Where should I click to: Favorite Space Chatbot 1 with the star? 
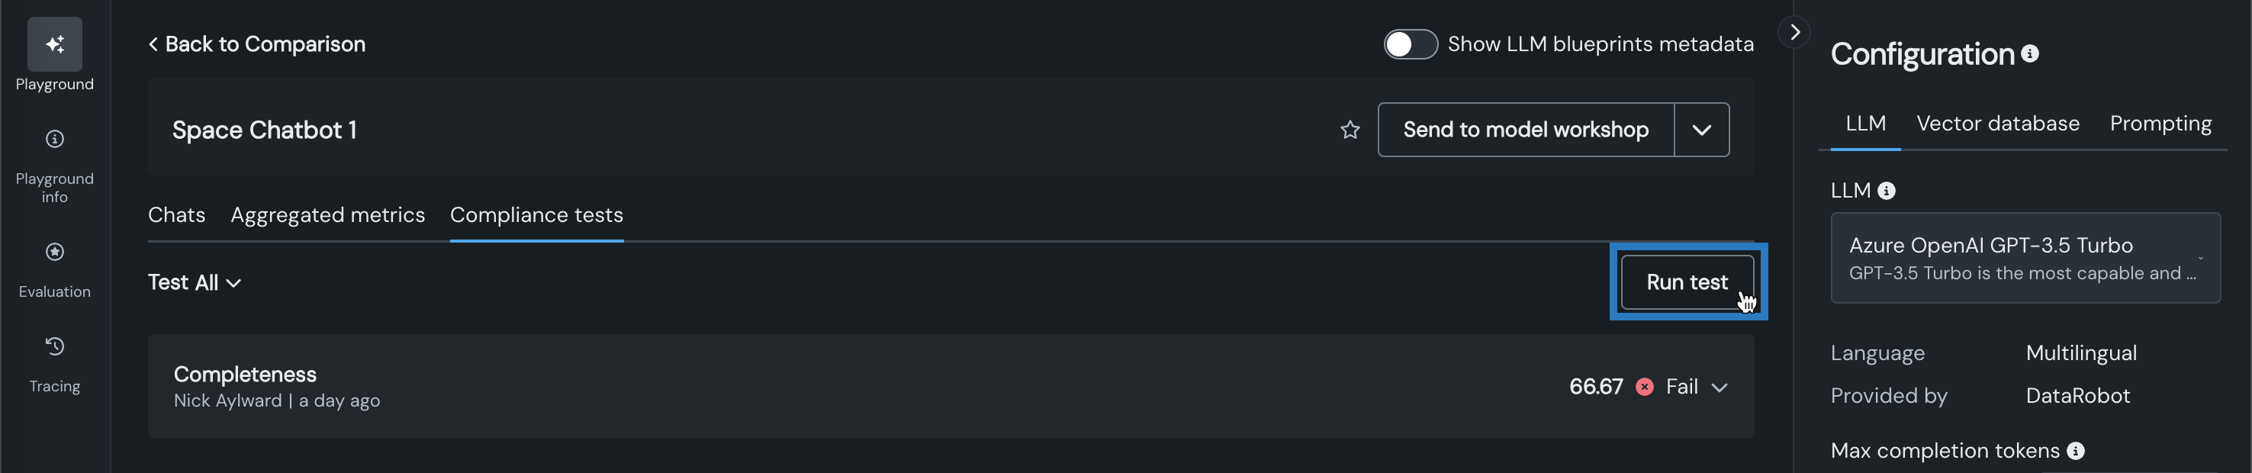(x=1350, y=130)
